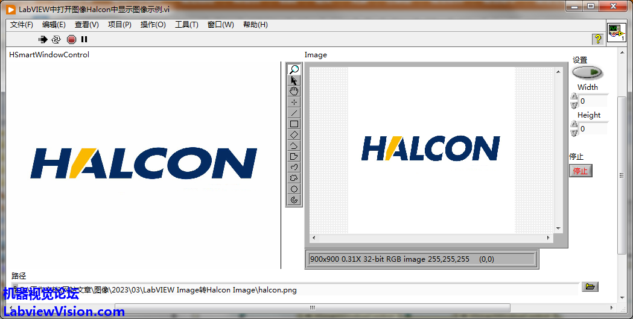Select the Broken Line tool
This screenshot has height=319, width=633.
tap(294, 145)
